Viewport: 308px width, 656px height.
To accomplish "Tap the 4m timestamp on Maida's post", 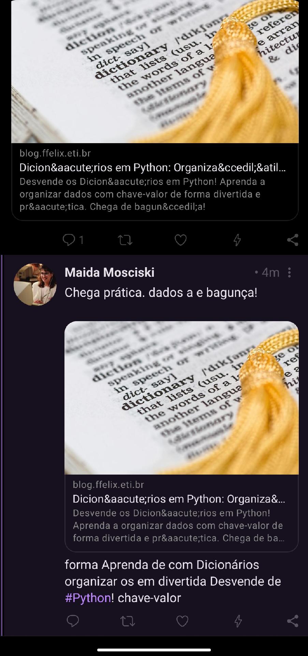I will pos(270,272).
